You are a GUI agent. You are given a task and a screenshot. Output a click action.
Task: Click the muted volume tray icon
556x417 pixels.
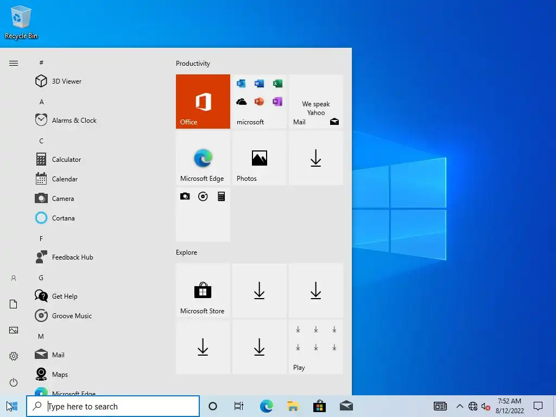[486, 406]
